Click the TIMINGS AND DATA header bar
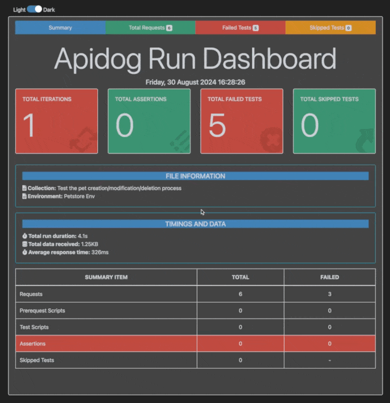Image resolution: width=390 pixels, height=403 pixels. (196, 224)
